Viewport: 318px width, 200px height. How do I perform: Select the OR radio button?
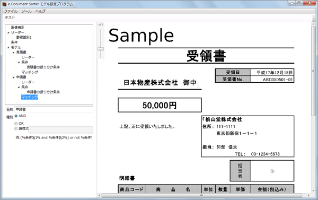(x=16, y=124)
